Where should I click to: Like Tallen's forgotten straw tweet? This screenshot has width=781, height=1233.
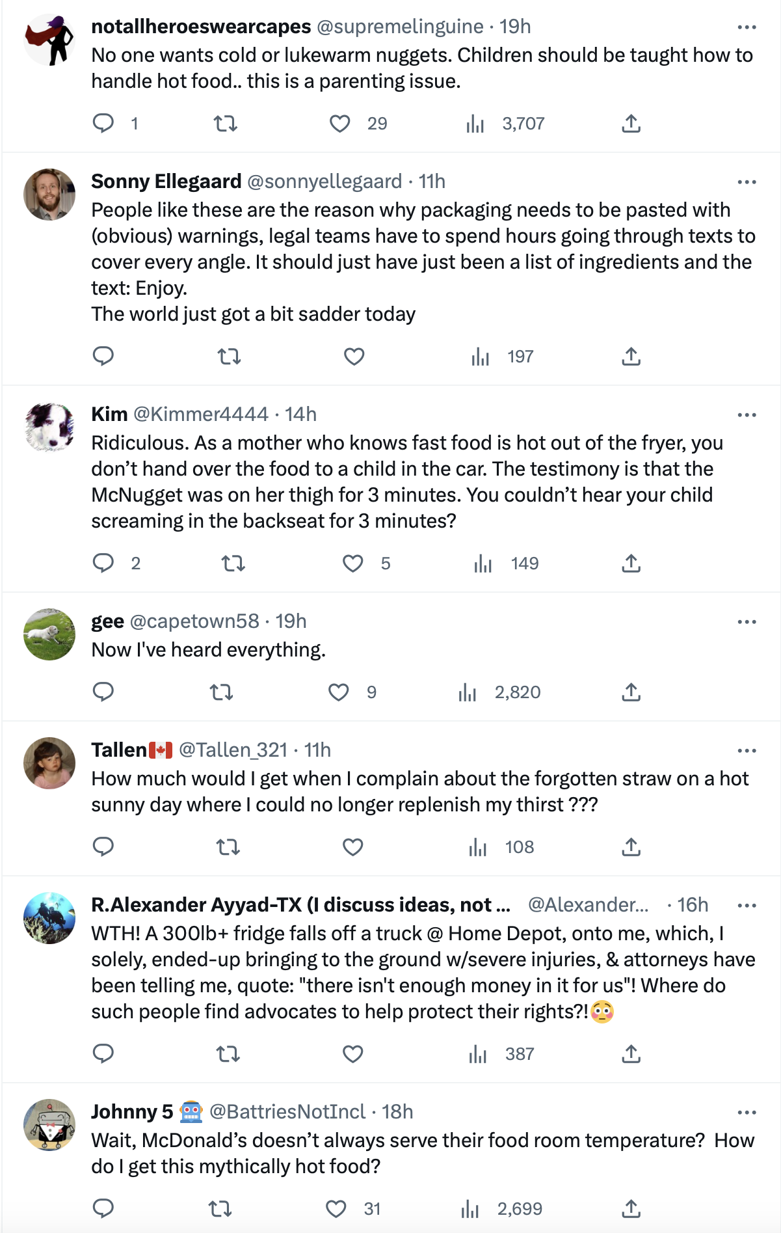tap(353, 847)
